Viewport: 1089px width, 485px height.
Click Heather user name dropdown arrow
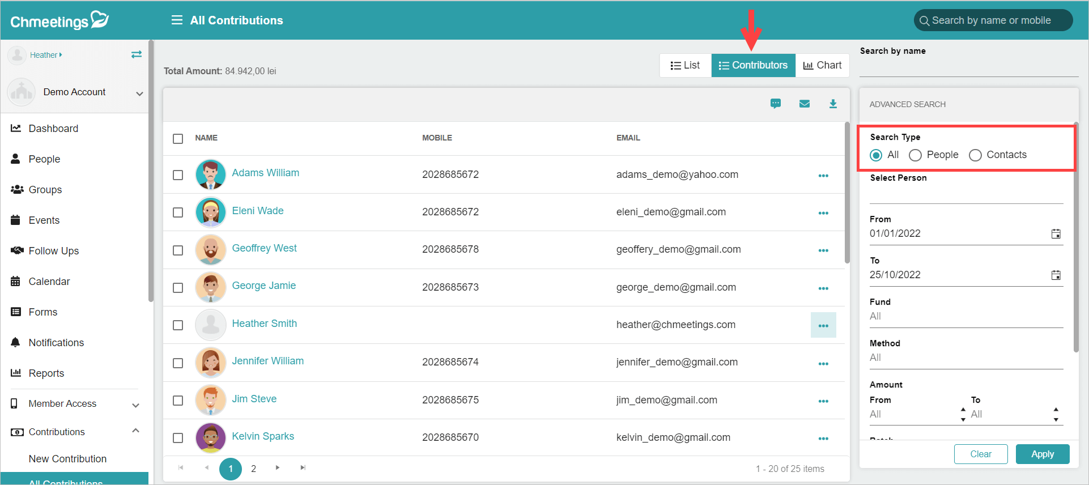pyautogui.click(x=61, y=55)
